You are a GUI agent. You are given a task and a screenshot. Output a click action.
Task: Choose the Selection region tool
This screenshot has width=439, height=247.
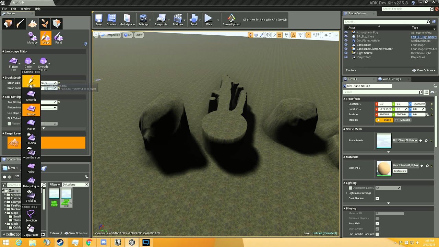[x=31, y=216]
